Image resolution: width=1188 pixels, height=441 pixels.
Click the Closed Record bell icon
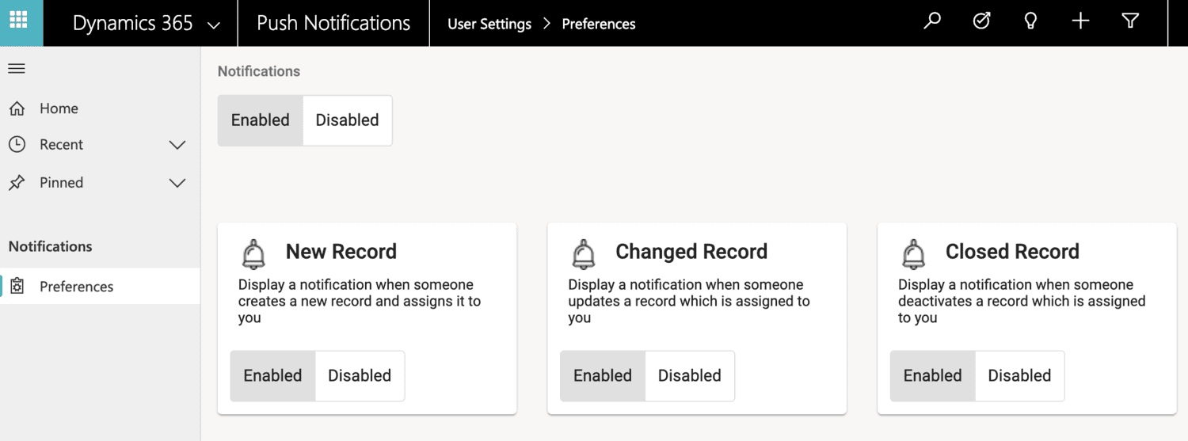[x=913, y=254]
